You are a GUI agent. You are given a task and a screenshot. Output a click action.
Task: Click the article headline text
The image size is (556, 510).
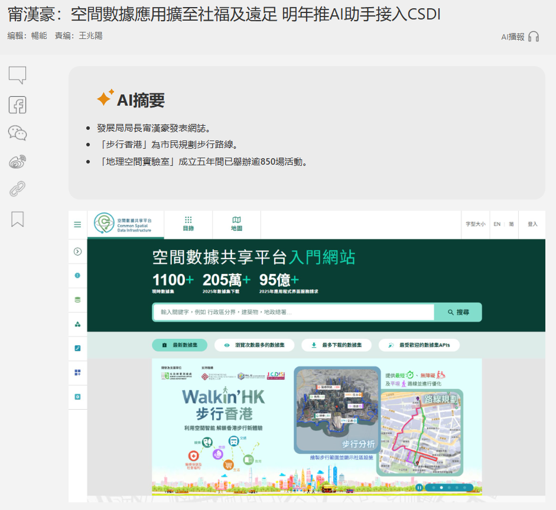click(x=224, y=15)
